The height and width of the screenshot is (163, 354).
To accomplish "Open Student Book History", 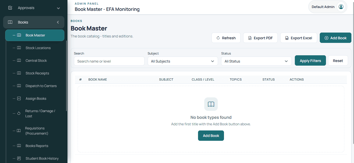I will [35, 158].
